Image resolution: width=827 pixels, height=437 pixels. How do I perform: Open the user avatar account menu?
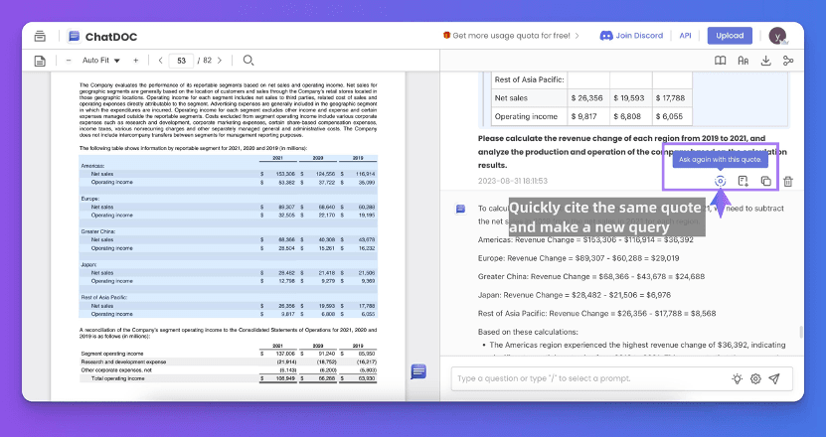click(x=776, y=36)
